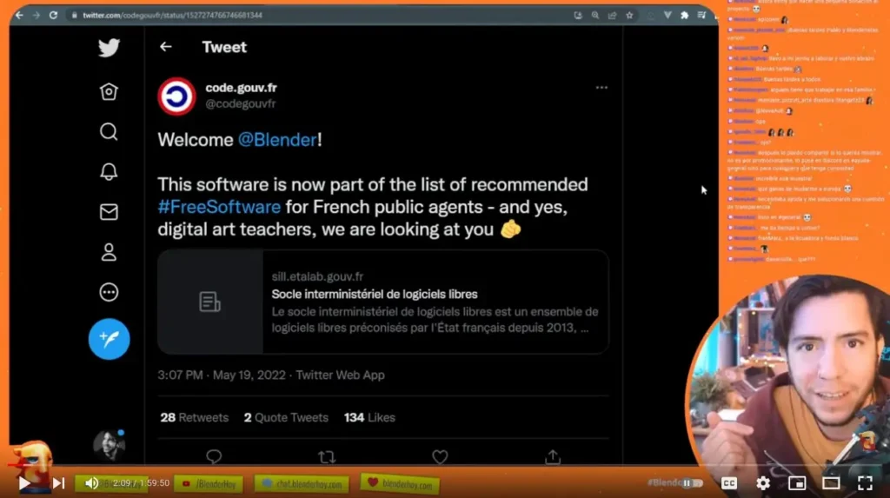Open the tweet's three-dot more options menu
This screenshot has height=498, width=890.
click(x=601, y=88)
